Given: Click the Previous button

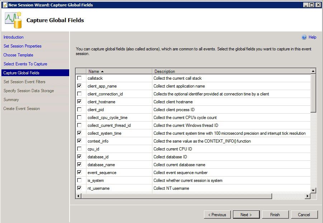Looking at the screenshot, I should (x=217, y=214).
